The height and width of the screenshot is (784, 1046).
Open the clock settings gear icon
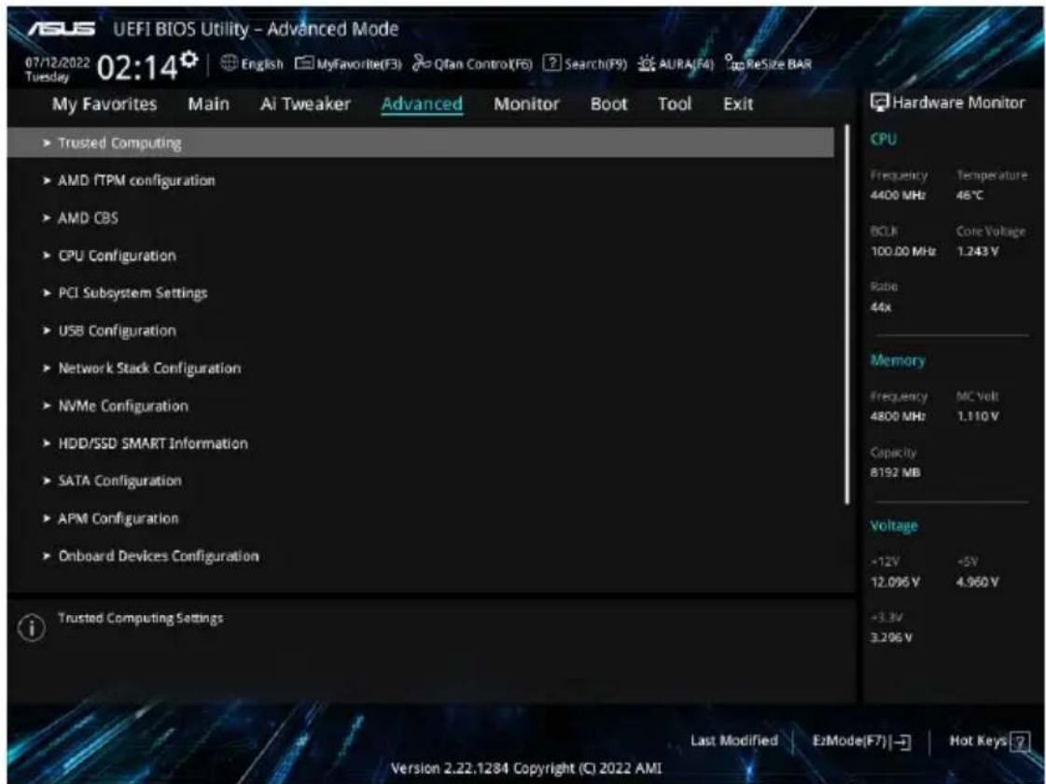click(x=189, y=59)
